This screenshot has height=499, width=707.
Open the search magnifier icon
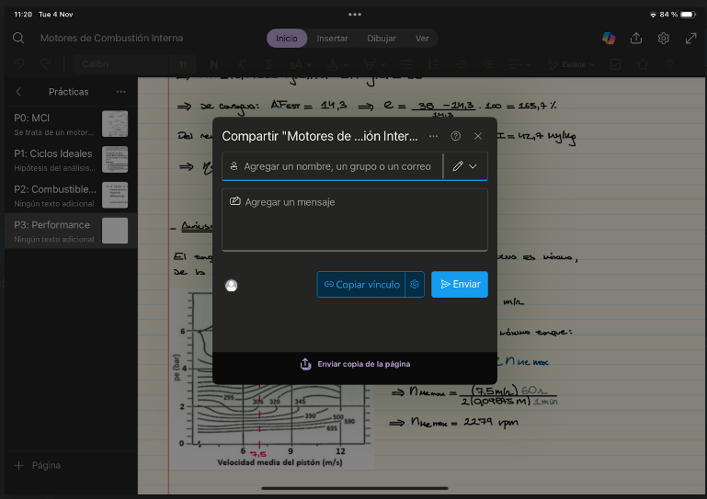(x=18, y=38)
